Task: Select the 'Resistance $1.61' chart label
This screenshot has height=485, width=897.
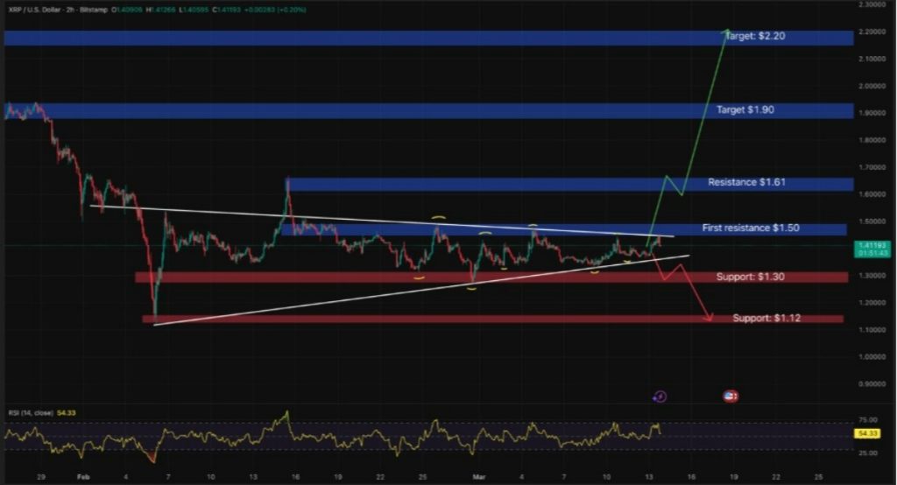Action: coord(746,182)
